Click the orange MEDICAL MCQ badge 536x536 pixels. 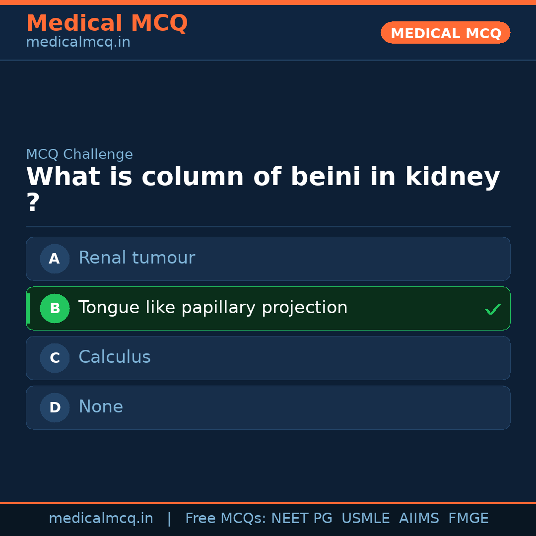[445, 33]
